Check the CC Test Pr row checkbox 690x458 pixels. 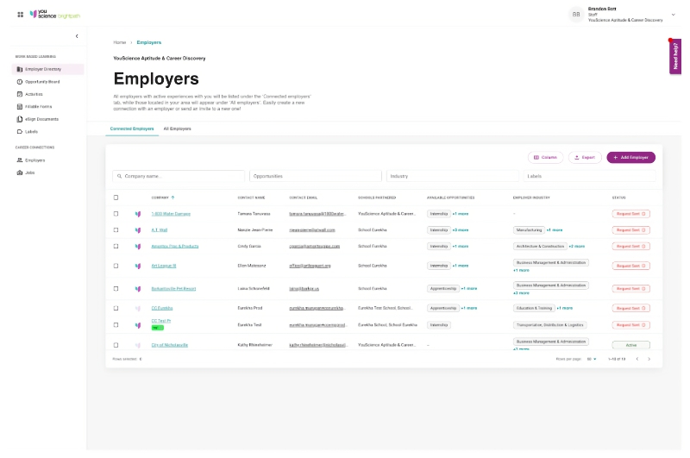click(x=116, y=324)
